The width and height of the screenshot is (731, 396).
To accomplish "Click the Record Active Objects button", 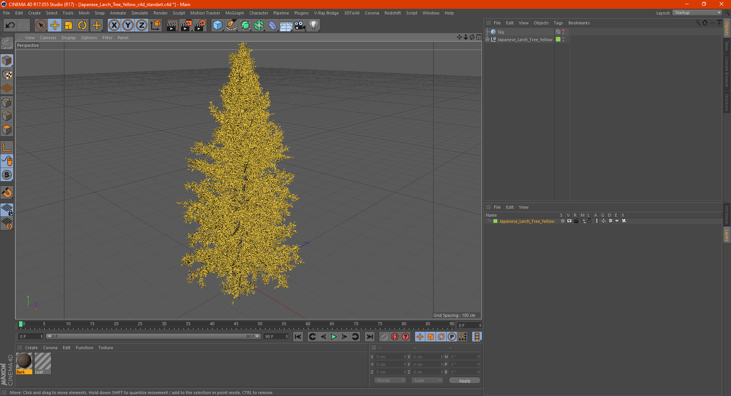I will pos(384,337).
